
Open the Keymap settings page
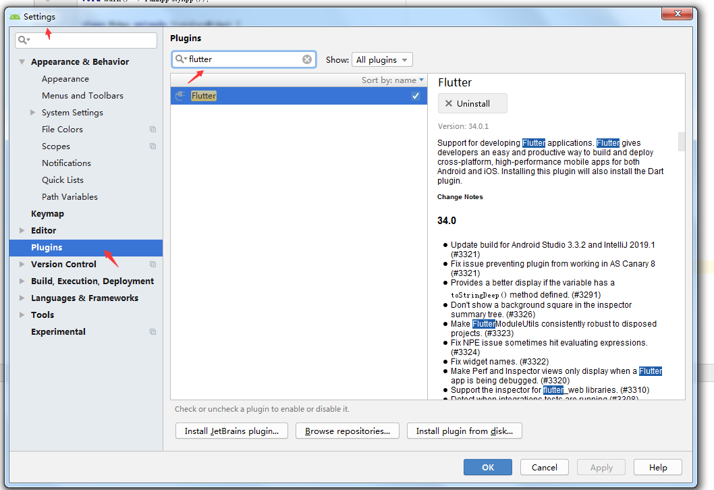(x=47, y=213)
